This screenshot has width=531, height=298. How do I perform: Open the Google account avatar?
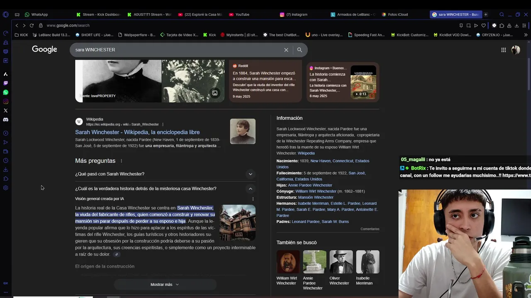[x=516, y=50]
